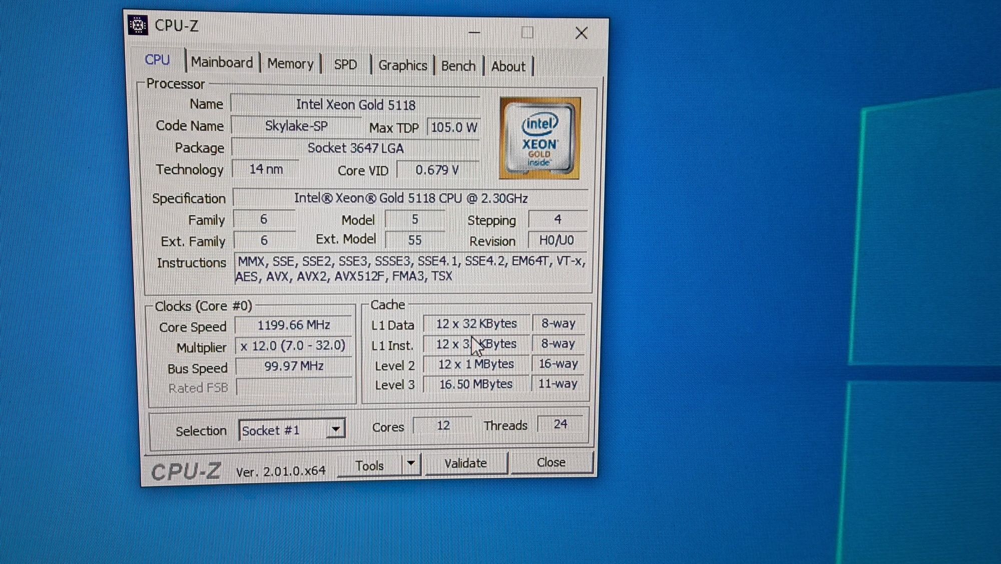Viewport: 1001px width, 564px height.
Task: Click the Validate button
Action: (x=465, y=463)
